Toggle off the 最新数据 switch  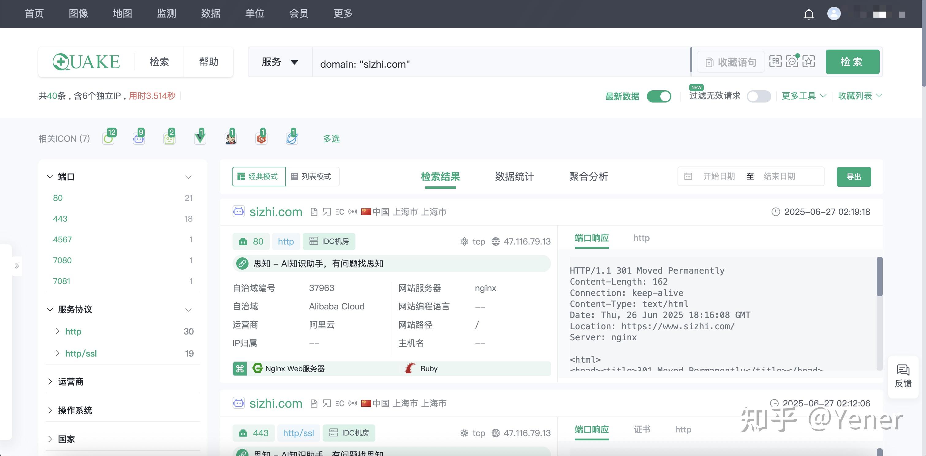point(659,96)
